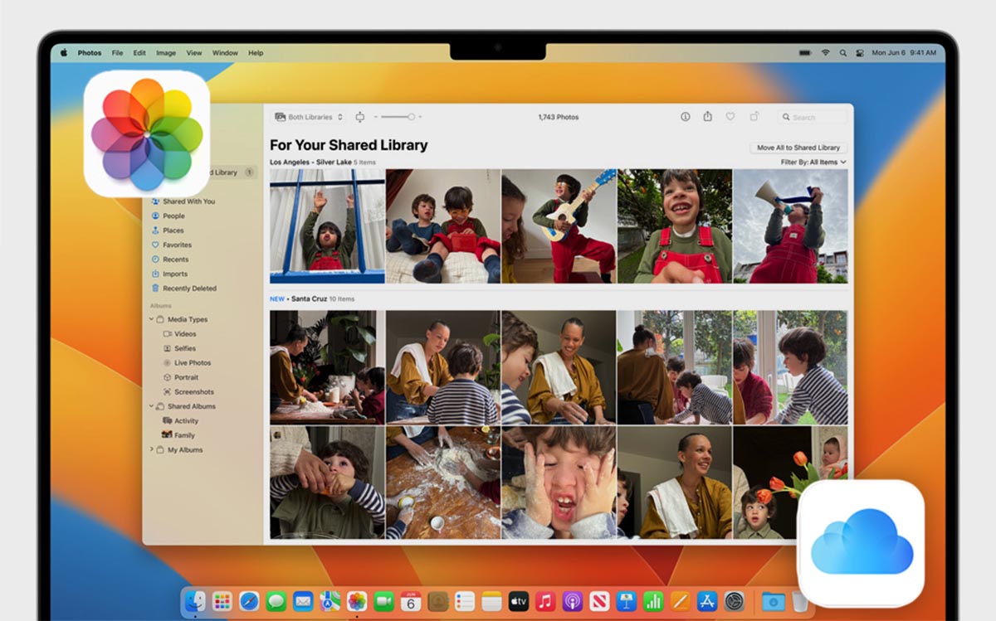The width and height of the screenshot is (996, 621).
Task: Click Move All to Shared Library button
Action: [x=798, y=148]
